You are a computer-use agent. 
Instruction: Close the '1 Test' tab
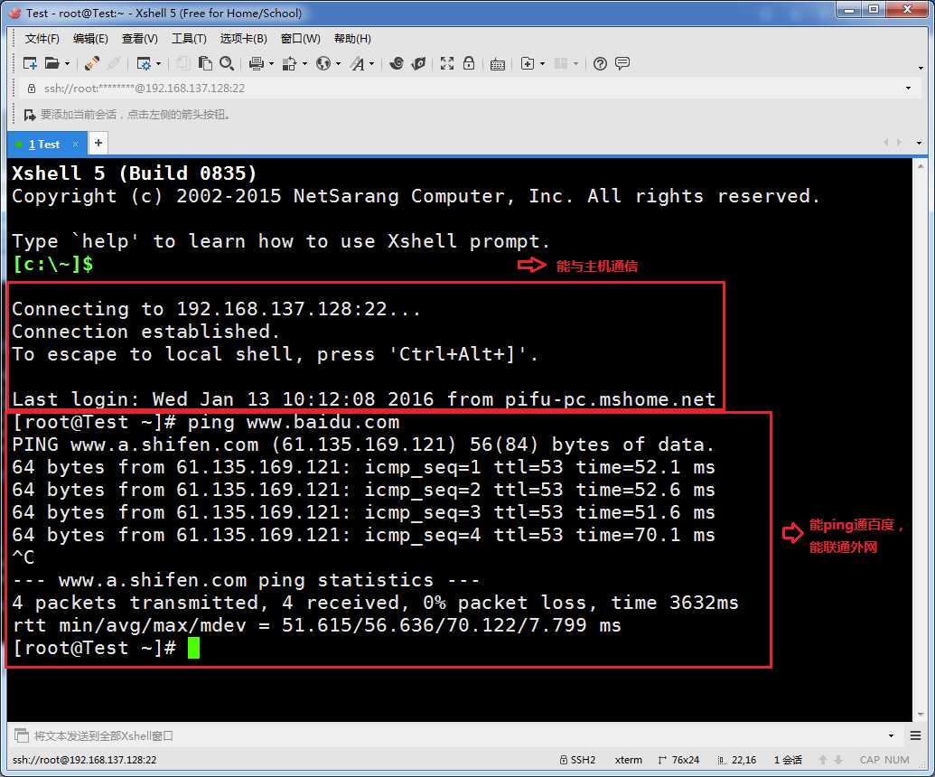coord(75,144)
